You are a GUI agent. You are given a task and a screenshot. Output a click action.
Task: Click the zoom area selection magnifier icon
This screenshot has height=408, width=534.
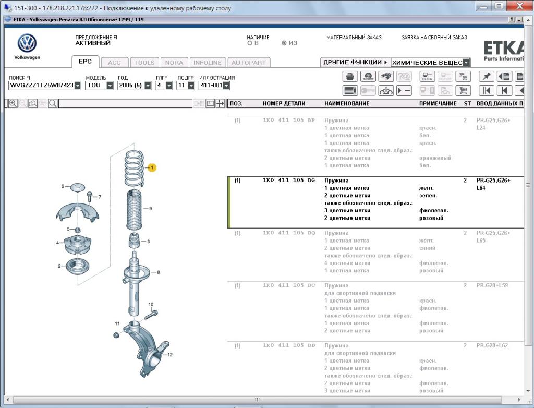pos(33,103)
